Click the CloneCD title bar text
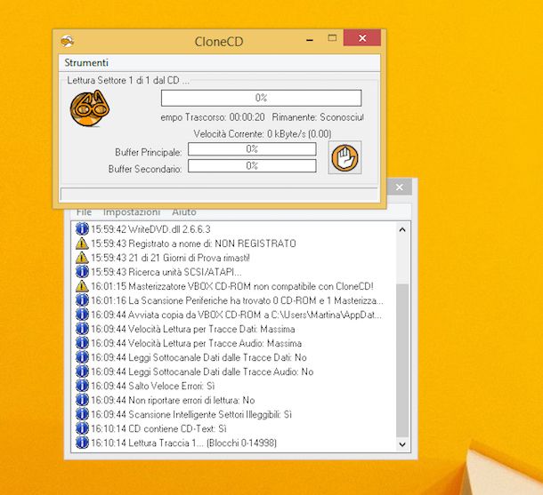The width and height of the screenshot is (543, 495). coord(219,42)
